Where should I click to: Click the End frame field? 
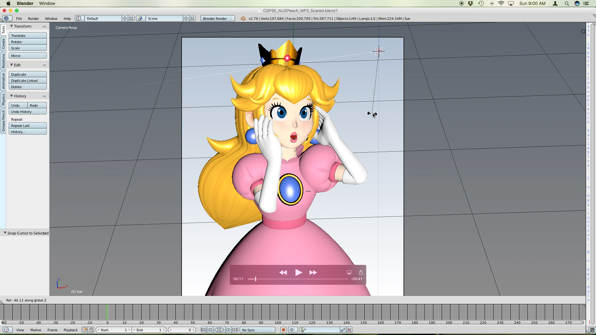(149, 330)
